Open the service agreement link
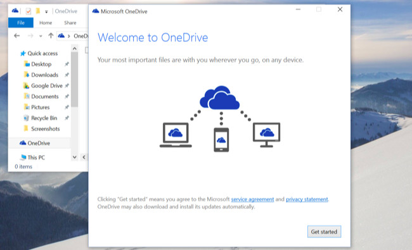The image size is (412, 250). [252, 199]
